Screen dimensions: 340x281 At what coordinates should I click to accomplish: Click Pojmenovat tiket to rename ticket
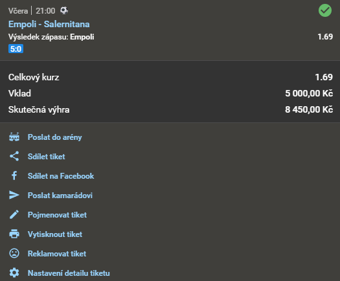click(57, 215)
